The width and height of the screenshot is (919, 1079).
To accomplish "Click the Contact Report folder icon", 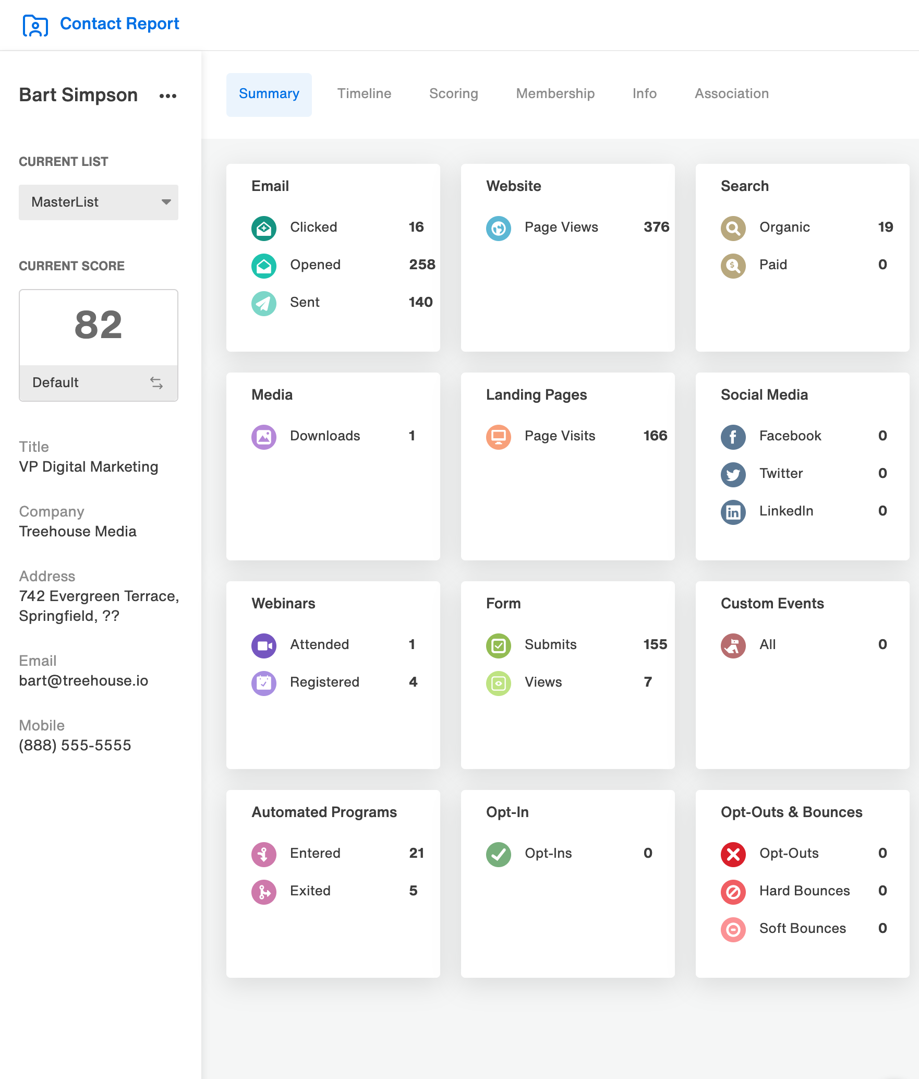I will [x=35, y=25].
